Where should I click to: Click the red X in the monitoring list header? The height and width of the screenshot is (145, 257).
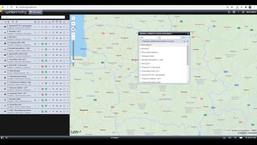pos(68,22)
